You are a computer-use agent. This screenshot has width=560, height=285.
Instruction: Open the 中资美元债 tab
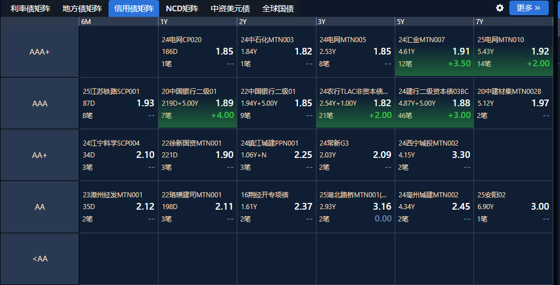coord(231,8)
